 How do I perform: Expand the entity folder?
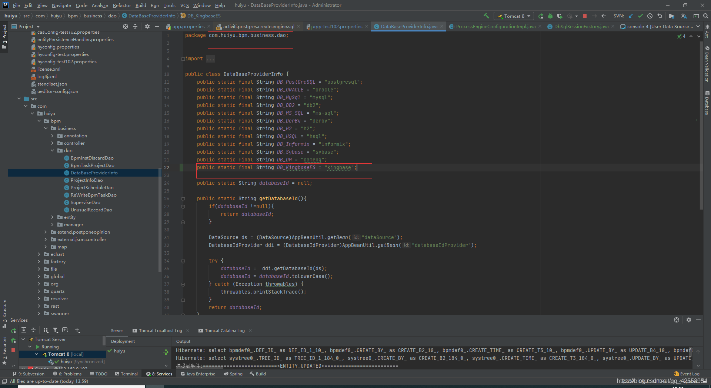53,217
